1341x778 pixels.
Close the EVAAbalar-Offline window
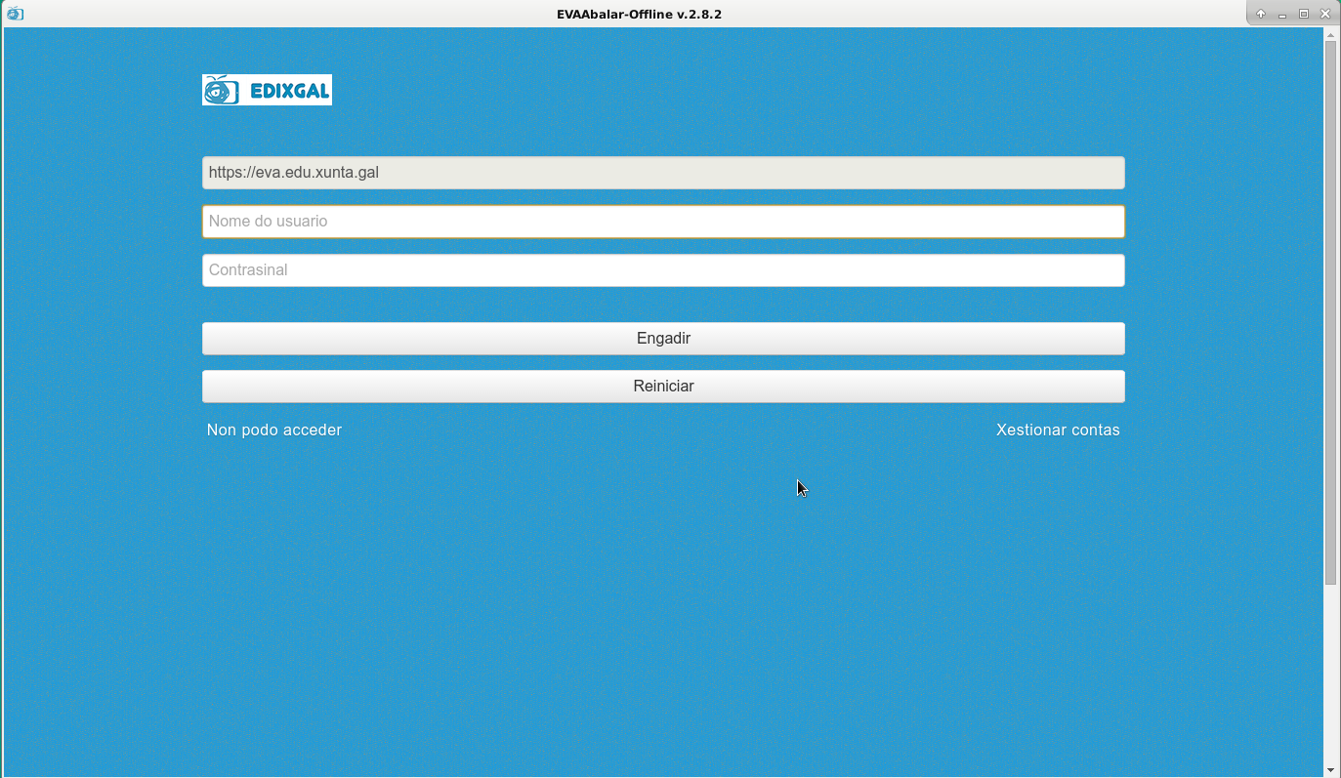click(1325, 15)
